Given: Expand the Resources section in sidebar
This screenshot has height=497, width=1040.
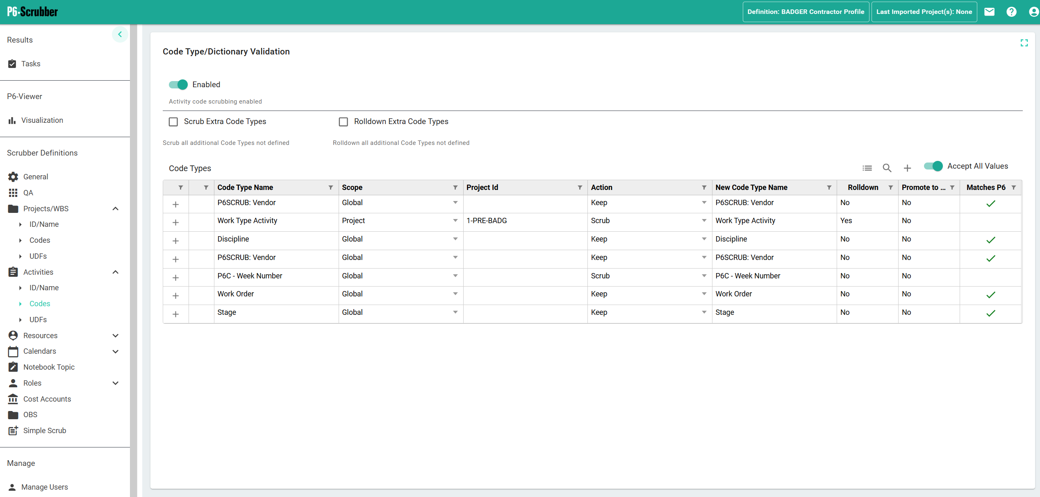Looking at the screenshot, I should tap(116, 336).
